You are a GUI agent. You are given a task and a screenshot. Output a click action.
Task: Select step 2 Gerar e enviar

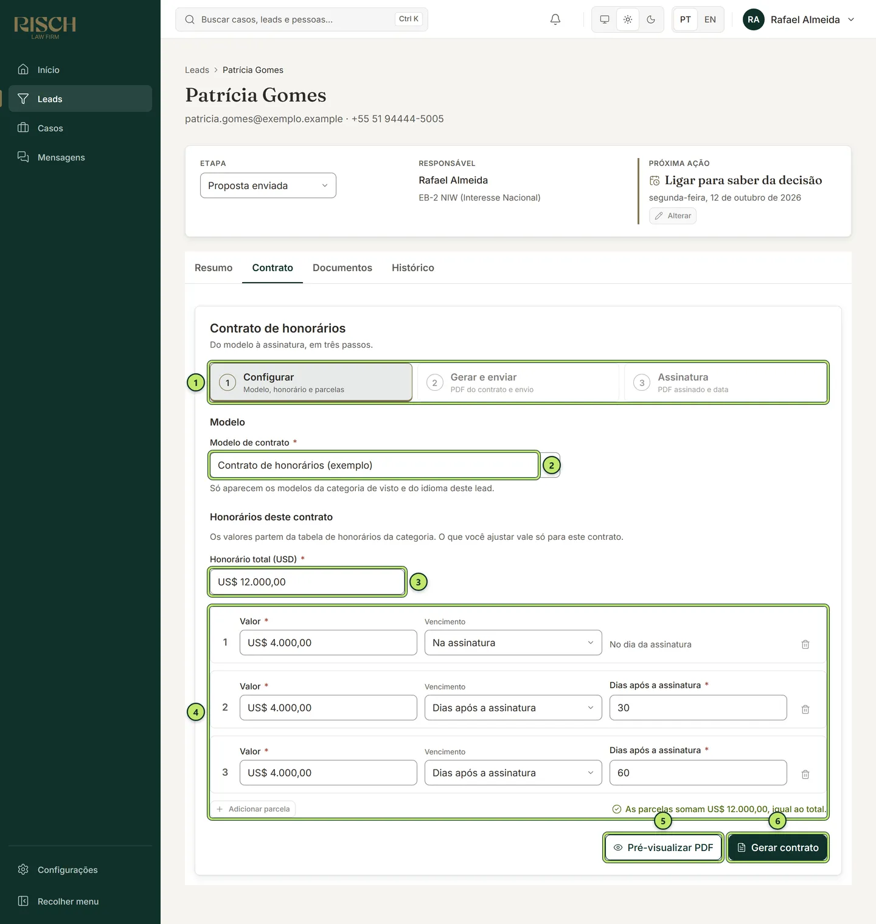[518, 382]
